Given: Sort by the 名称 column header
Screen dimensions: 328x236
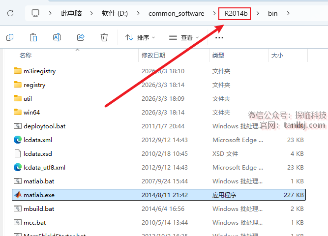Looking at the screenshot, I should point(26,56).
